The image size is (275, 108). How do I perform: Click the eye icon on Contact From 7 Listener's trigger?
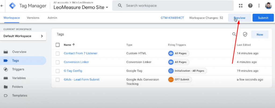pyautogui.click(x=171, y=53)
